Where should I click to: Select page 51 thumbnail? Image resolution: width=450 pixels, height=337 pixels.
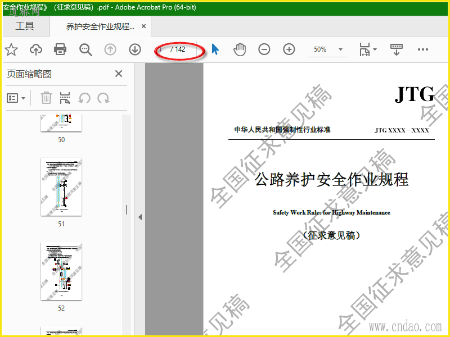(61, 187)
